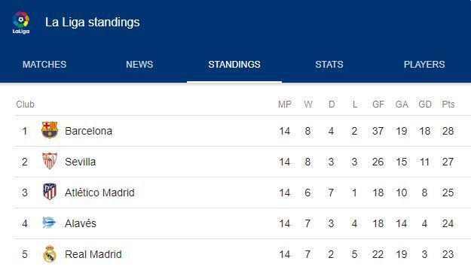Click the Pts column header
Image resolution: width=471 pixels, height=276 pixels.
(x=448, y=105)
